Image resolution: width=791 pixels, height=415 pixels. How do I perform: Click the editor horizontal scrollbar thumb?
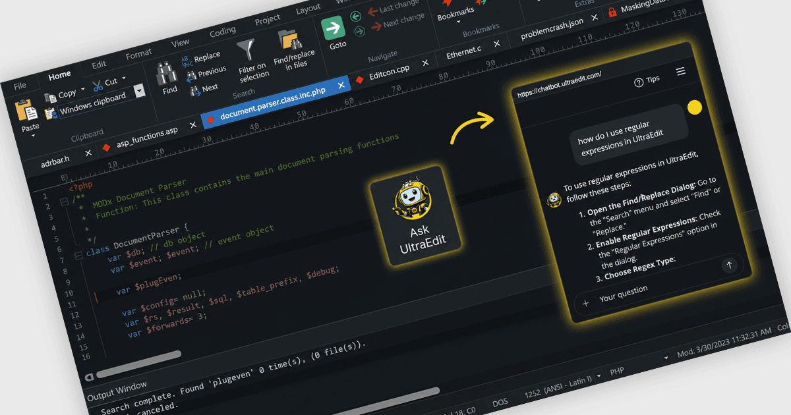coord(139,365)
